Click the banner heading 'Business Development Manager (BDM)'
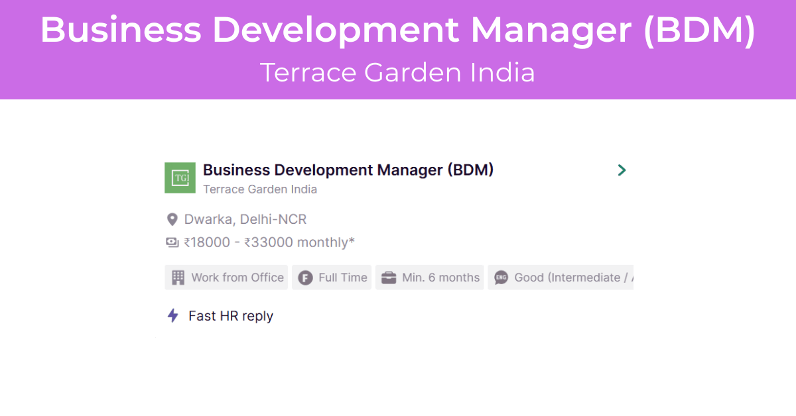796x416 pixels. click(398, 30)
